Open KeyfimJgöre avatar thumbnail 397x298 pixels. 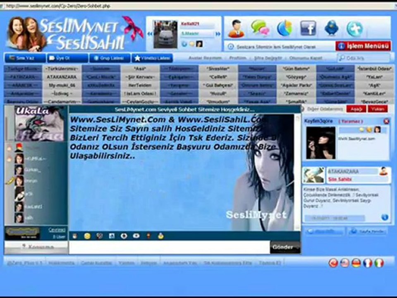pyautogui.click(x=321, y=143)
